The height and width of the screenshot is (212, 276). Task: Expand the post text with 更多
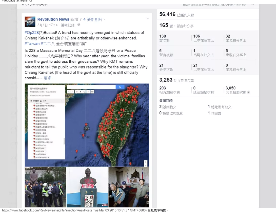tap(48, 78)
